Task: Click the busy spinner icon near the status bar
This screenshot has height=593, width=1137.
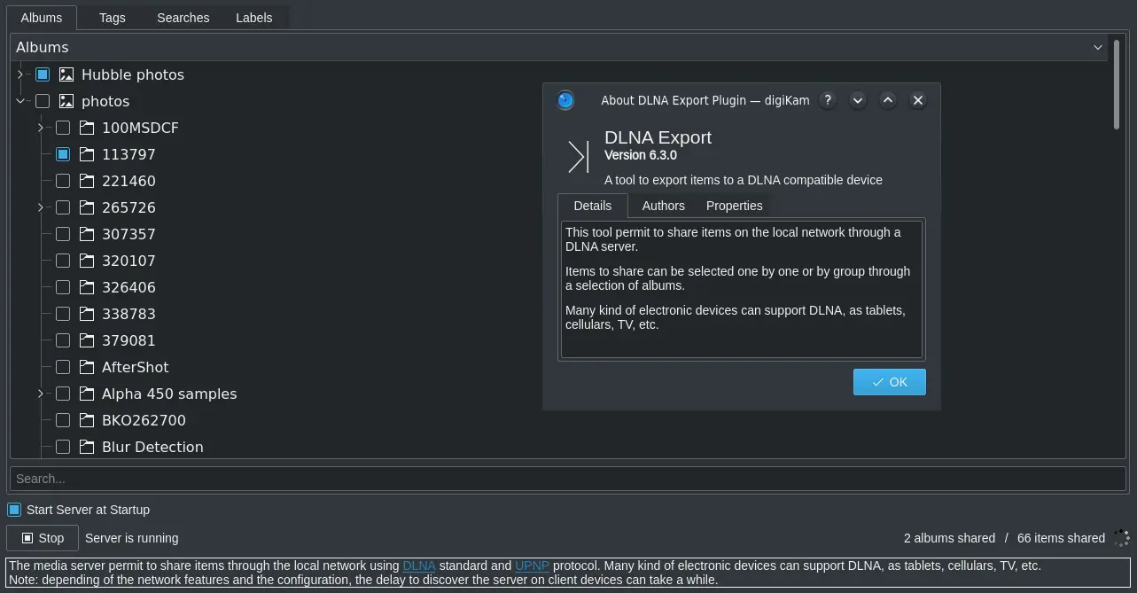Action: pos(1122,538)
